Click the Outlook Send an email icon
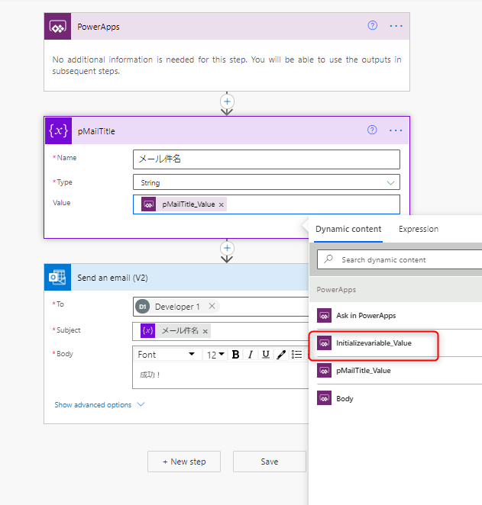This screenshot has height=505, width=482. tap(58, 278)
